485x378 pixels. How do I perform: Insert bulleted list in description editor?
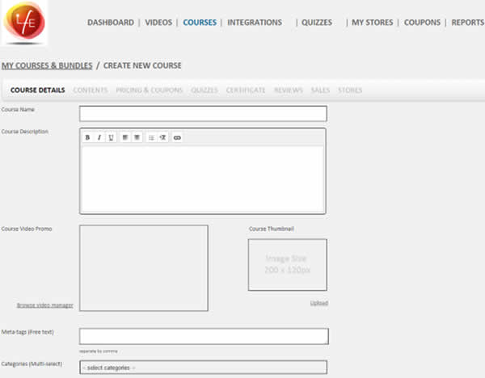point(151,137)
